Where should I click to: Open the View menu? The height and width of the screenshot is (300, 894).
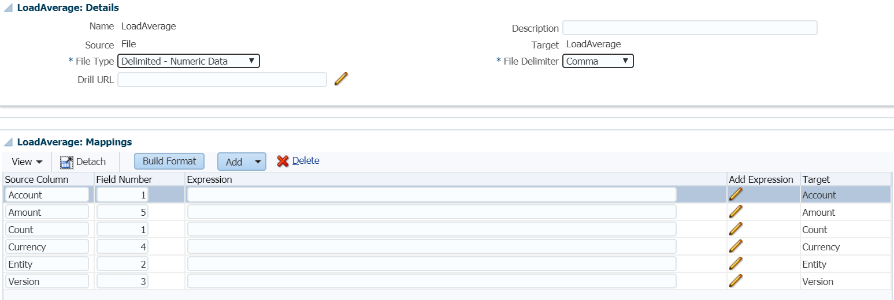click(27, 162)
